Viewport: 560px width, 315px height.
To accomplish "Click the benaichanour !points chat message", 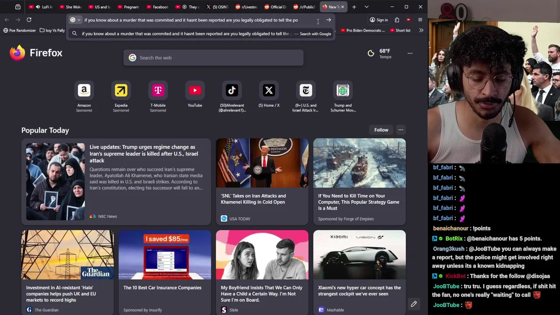I will click(x=462, y=228).
